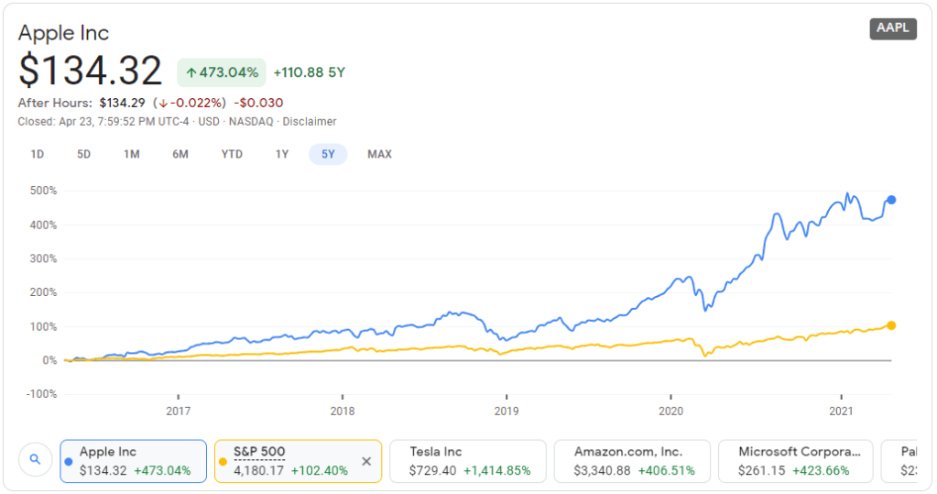Click the NASDAQ exchange text

click(x=250, y=121)
